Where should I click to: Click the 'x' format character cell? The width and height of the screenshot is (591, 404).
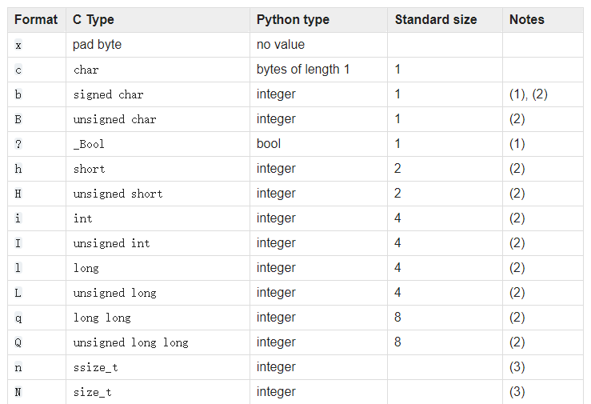[18, 45]
